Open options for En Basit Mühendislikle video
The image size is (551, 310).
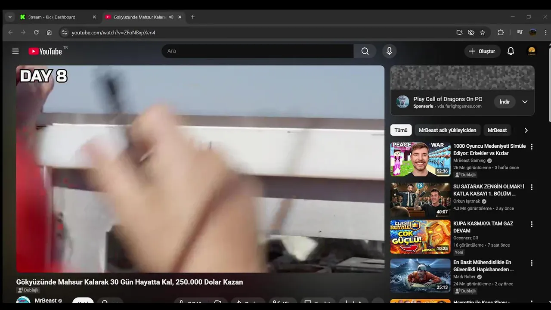[x=532, y=263]
